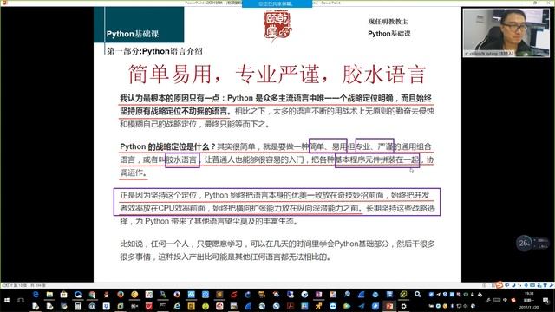
Task: Open the Microsoft Store taskbar icon
Action: (x=63, y=295)
